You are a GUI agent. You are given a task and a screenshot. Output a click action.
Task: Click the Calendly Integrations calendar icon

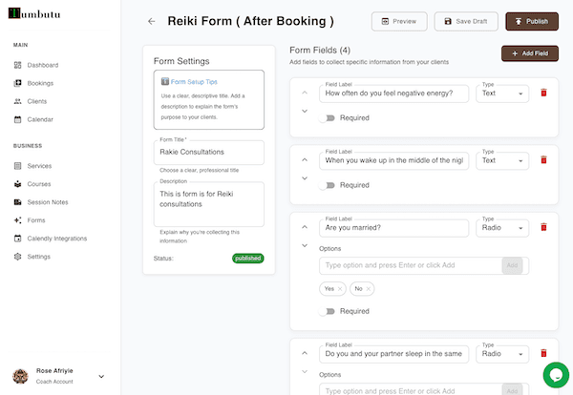[17, 239]
